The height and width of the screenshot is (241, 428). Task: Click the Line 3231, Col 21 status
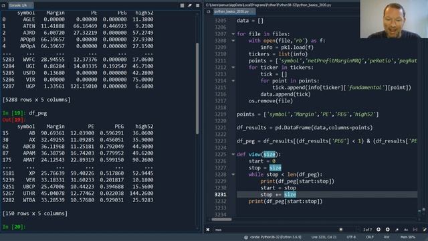click(x=324, y=237)
